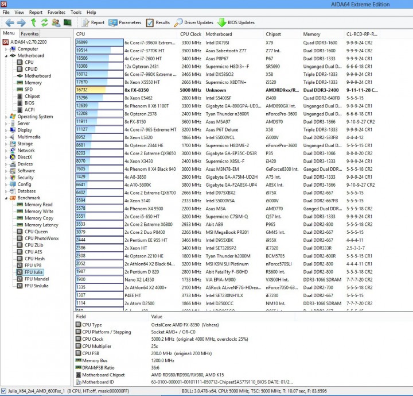Viewport: 413px width, 396px height.
Task: Click the Memory column header
Action: pos(322,34)
